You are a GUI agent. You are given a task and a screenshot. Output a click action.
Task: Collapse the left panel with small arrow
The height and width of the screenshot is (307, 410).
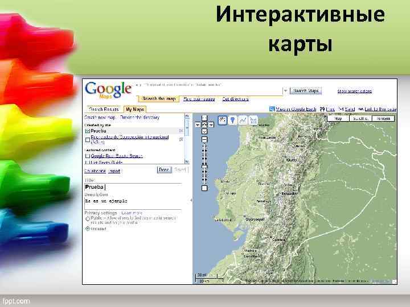pos(191,200)
